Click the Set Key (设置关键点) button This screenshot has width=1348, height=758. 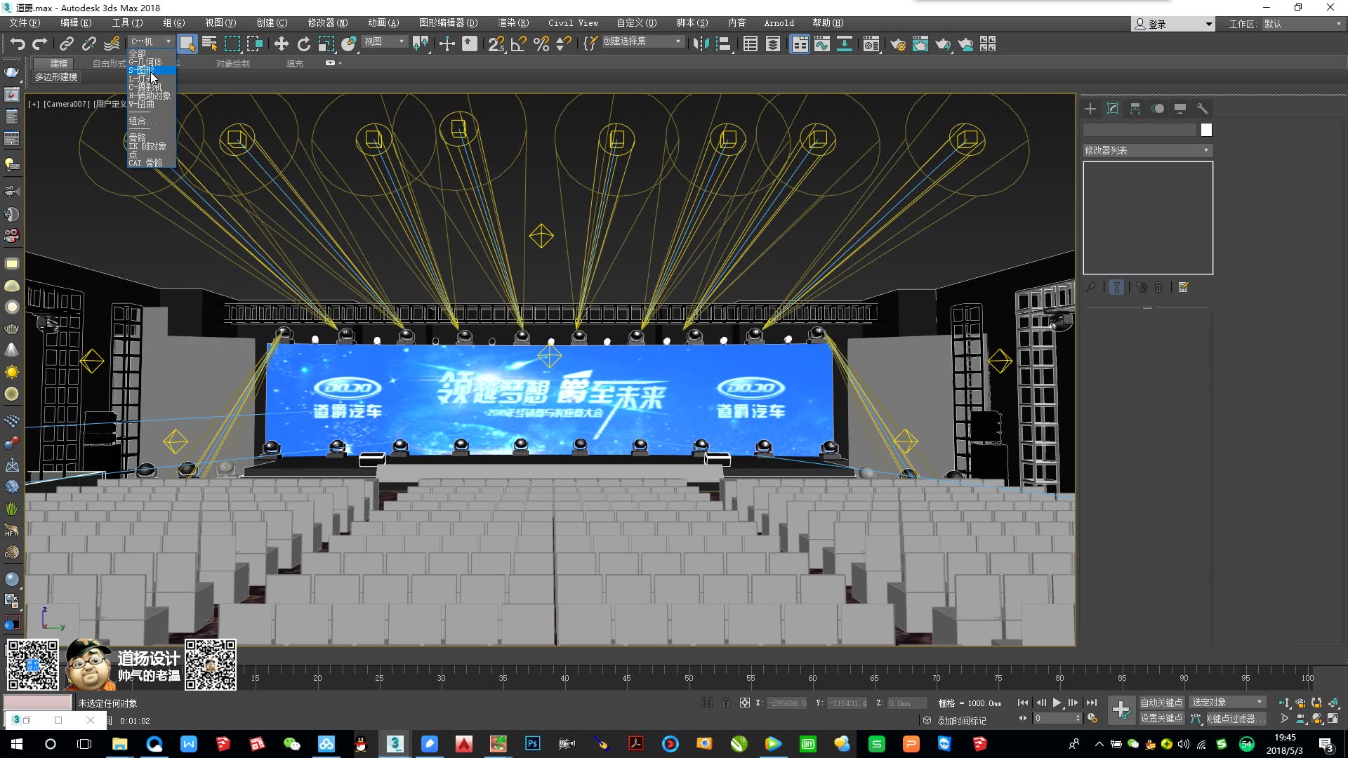tap(1161, 719)
